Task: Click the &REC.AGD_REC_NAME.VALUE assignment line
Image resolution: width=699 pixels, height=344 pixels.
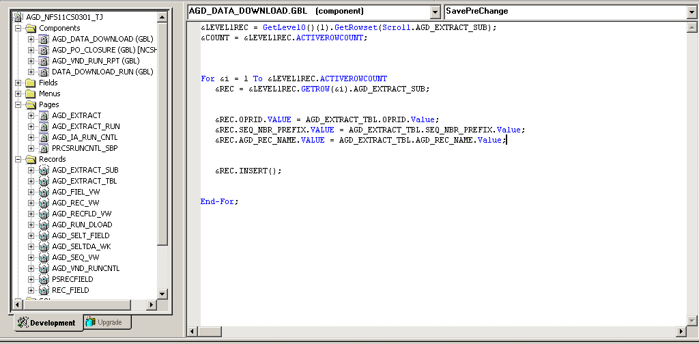Action: 361,141
